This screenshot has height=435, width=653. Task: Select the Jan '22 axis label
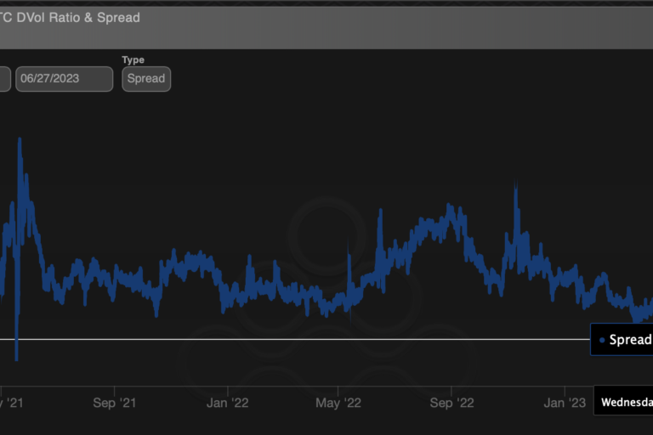coord(228,403)
